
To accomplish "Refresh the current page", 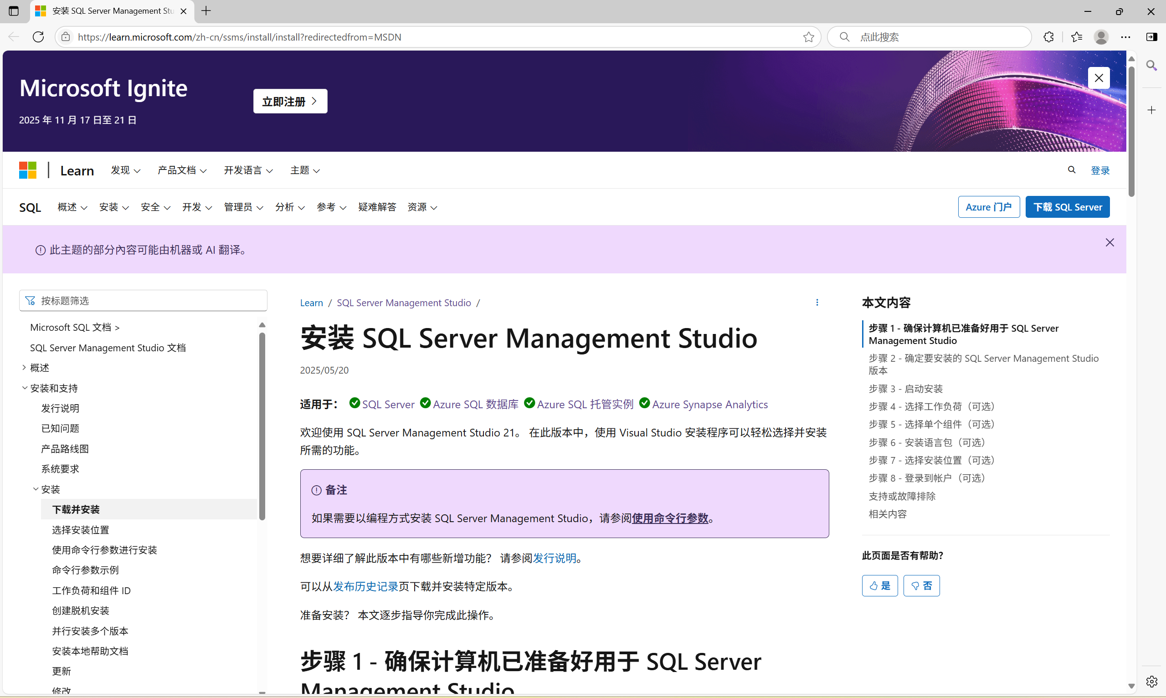I will coord(38,37).
